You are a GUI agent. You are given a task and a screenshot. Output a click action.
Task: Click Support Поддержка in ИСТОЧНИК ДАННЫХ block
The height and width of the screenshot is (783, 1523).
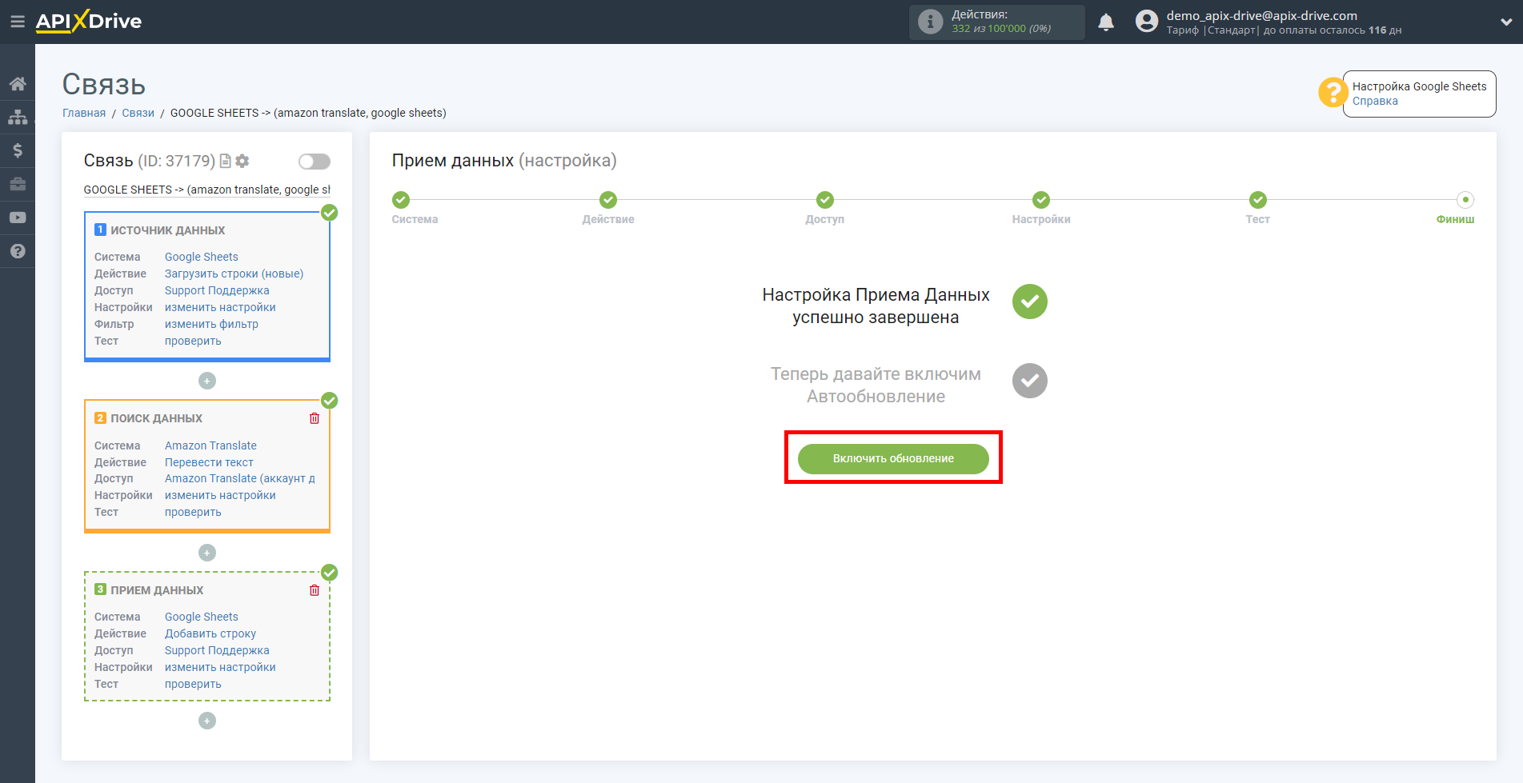[x=217, y=290]
